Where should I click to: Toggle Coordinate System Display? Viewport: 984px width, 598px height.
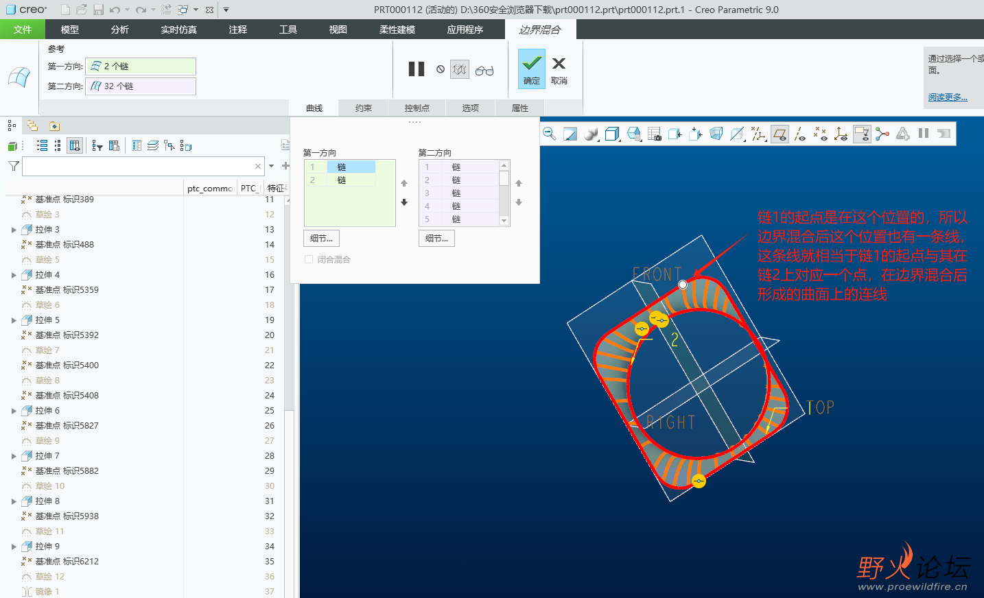841,134
